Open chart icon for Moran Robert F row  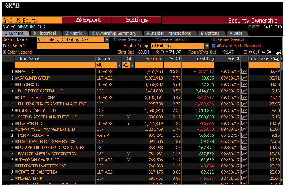tap(244, 135)
